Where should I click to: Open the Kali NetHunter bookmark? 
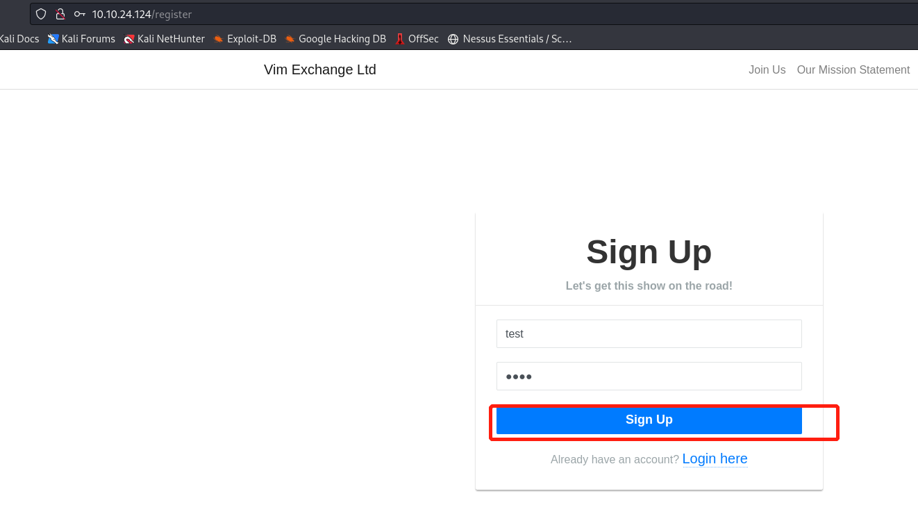164,39
